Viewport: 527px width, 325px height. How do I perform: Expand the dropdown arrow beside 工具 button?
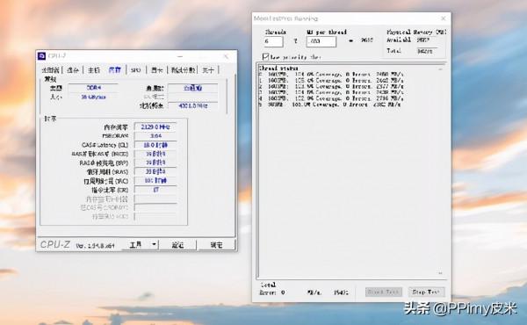click(154, 245)
